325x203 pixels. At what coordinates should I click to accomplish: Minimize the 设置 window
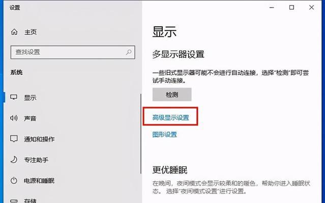coord(272,8)
